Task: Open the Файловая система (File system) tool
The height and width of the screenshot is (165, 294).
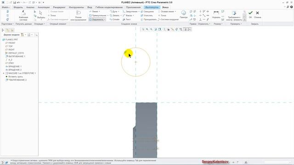Action: (23, 15)
